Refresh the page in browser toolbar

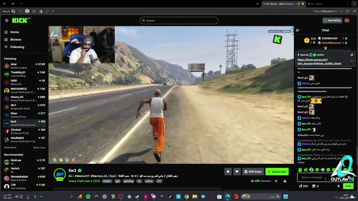pyautogui.click(x=347, y=11)
